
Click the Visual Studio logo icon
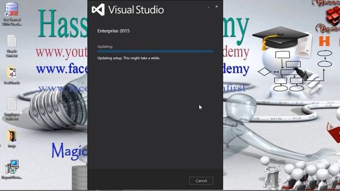click(98, 10)
